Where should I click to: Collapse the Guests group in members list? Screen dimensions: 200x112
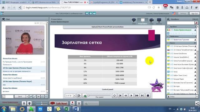(168, 43)
